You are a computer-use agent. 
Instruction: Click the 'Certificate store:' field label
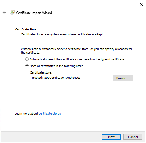point(41,72)
